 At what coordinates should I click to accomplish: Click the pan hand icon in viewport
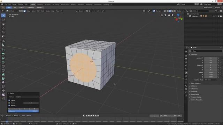click(x=169, y=15)
